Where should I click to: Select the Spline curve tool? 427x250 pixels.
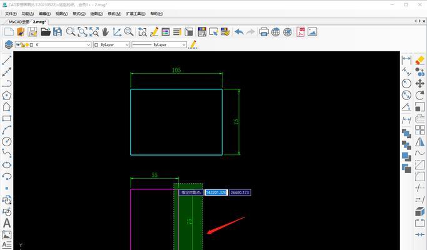point(7,153)
